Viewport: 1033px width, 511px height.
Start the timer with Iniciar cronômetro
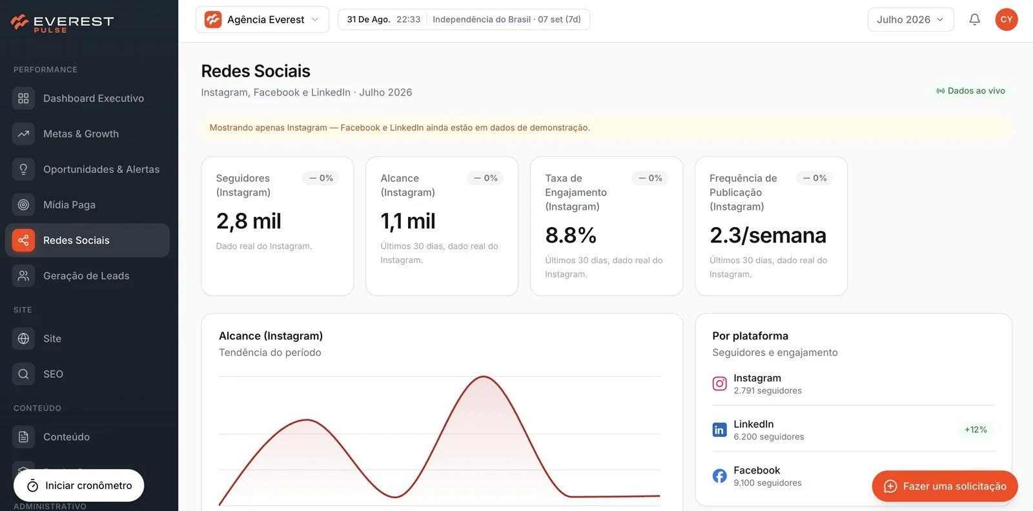[x=79, y=485]
